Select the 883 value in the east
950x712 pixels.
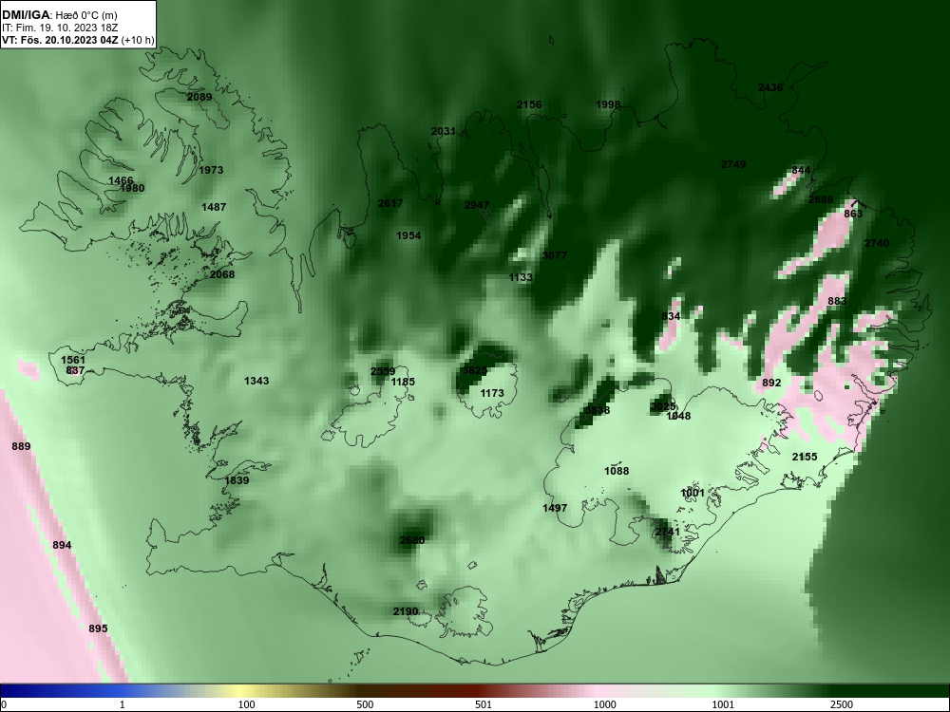click(837, 302)
